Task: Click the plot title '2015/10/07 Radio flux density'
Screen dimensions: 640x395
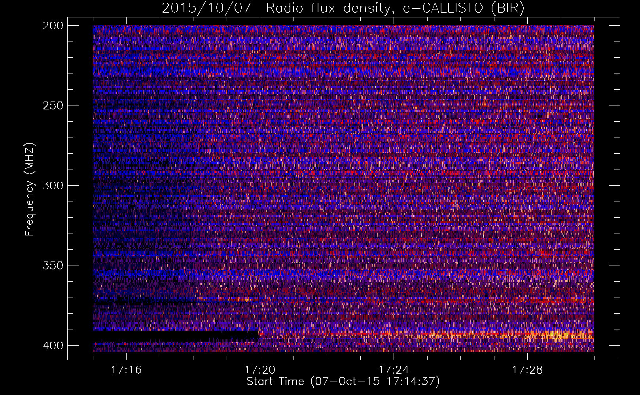Action: 343,8
